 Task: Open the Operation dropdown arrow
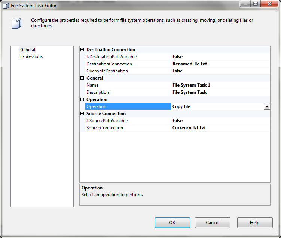[267, 106]
